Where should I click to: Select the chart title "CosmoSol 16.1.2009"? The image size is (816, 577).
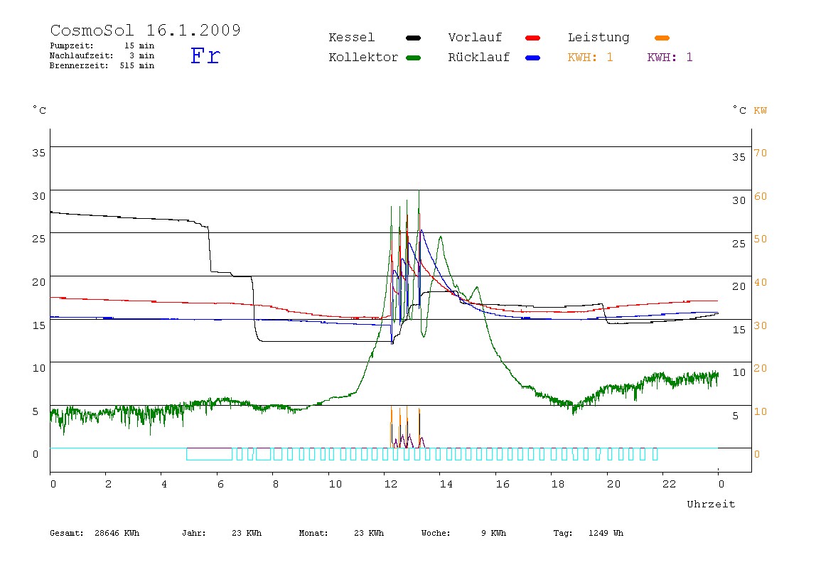[x=146, y=30]
